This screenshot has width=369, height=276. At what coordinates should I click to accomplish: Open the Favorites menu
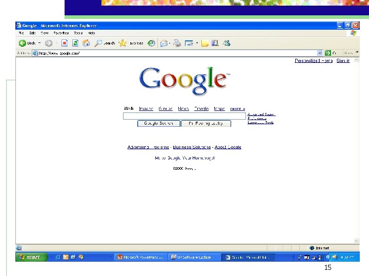[x=61, y=33]
